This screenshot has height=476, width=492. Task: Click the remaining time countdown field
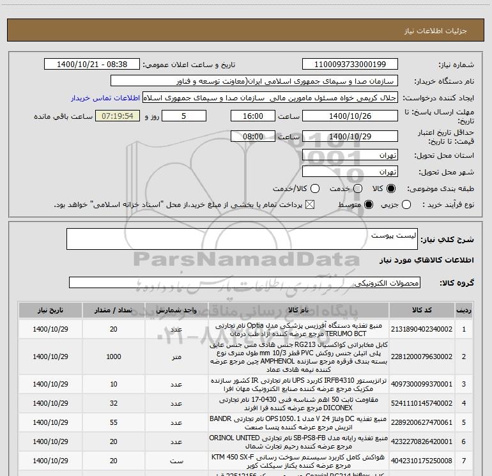click(x=118, y=116)
